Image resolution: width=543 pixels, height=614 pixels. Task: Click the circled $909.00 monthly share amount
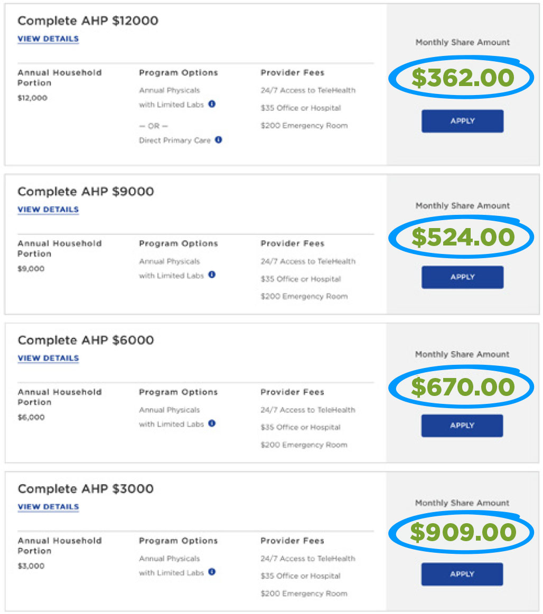point(462,532)
